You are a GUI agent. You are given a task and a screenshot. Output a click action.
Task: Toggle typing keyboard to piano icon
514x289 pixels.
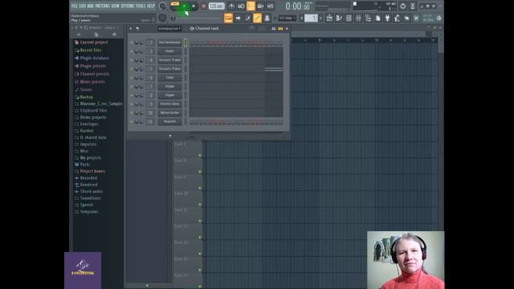[228, 18]
